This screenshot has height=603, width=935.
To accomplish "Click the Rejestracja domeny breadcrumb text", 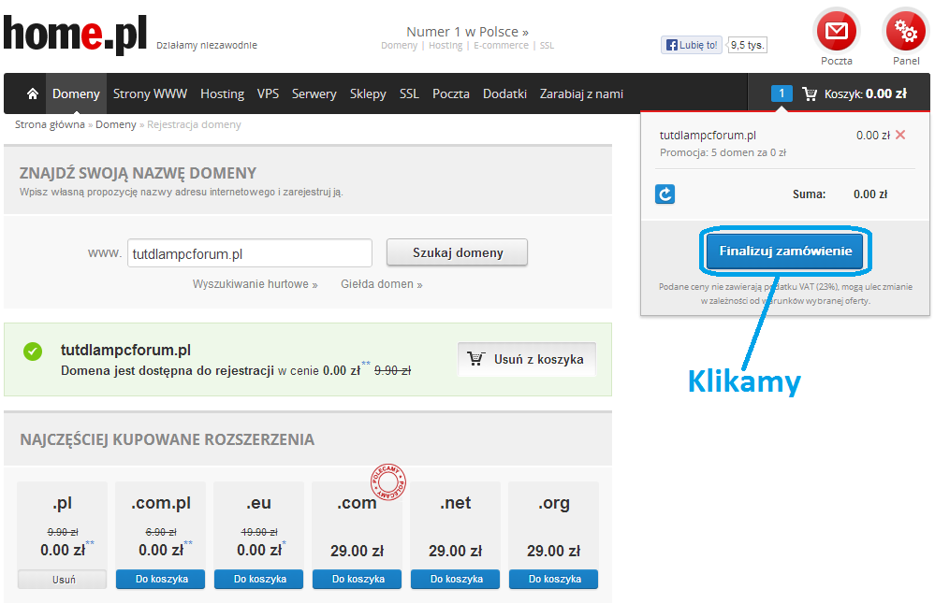I will (x=194, y=124).
